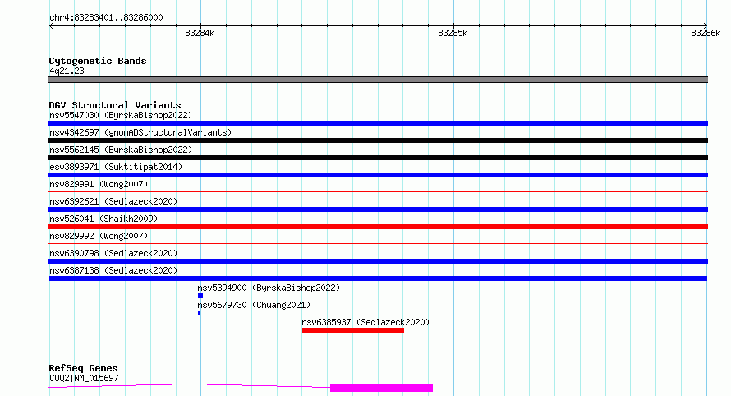Open the RefSeq Genes track title

tap(83, 369)
